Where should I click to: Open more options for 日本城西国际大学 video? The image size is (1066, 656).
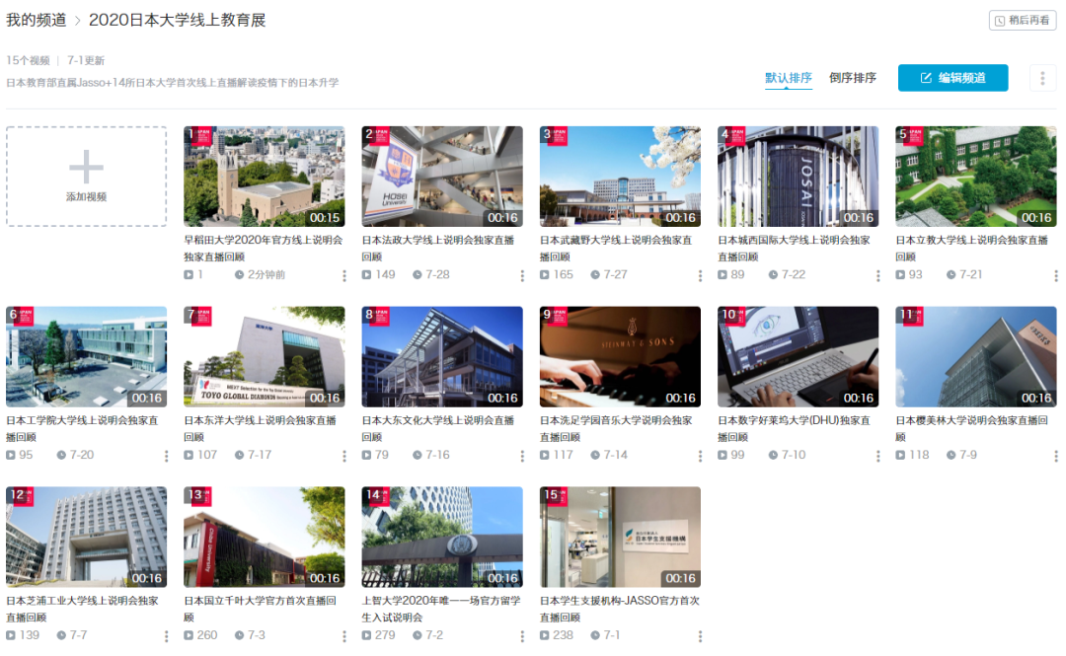click(x=877, y=275)
